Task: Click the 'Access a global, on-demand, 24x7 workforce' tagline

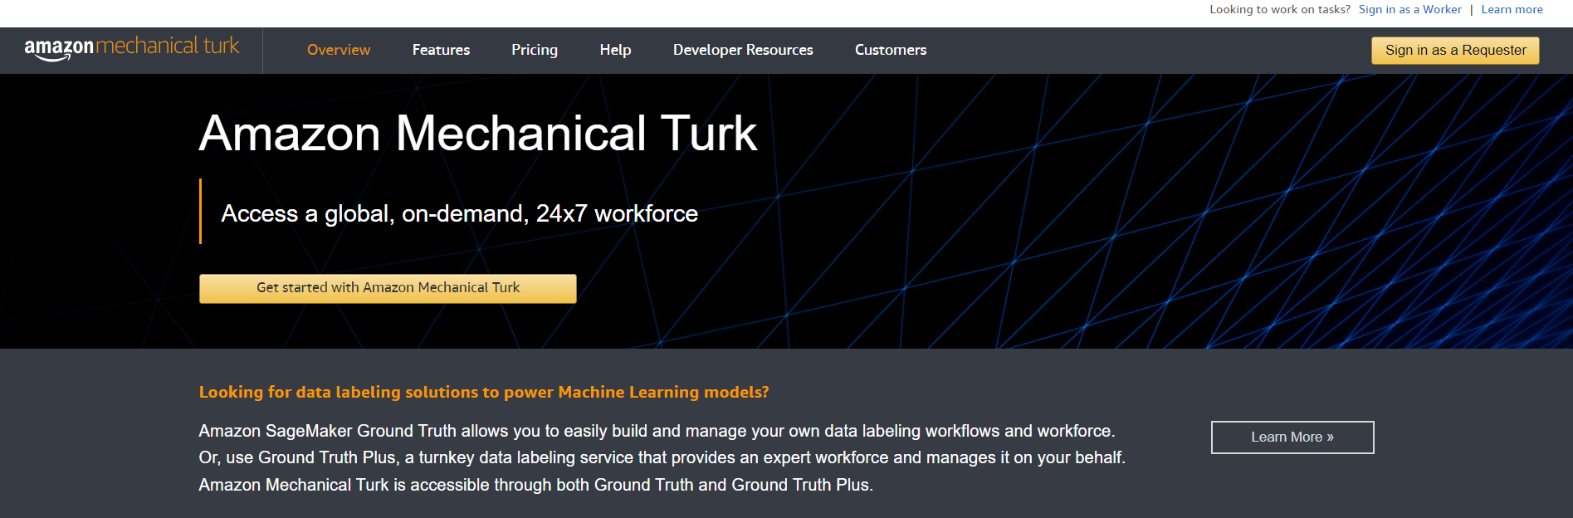Action: [459, 213]
